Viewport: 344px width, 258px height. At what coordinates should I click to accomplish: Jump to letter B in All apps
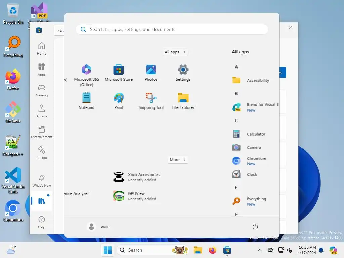[x=236, y=94]
